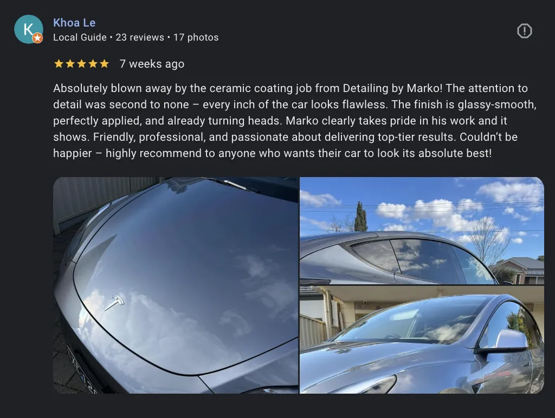Open the Khoa Le reviewer profile link
This screenshot has width=555, height=418.
click(x=74, y=23)
